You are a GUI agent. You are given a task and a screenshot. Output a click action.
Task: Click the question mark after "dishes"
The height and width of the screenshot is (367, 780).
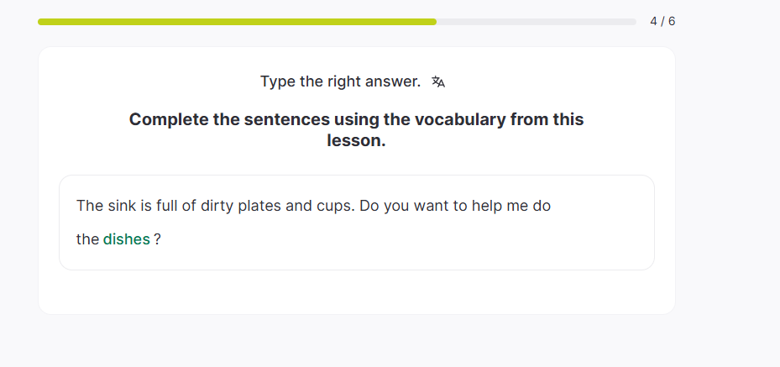pyautogui.click(x=157, y=239)
